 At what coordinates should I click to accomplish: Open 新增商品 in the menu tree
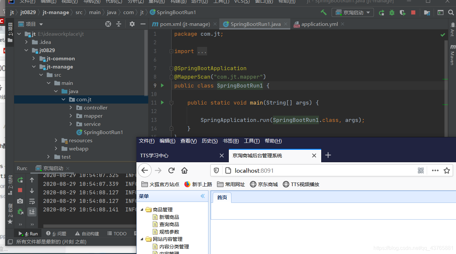166,217
